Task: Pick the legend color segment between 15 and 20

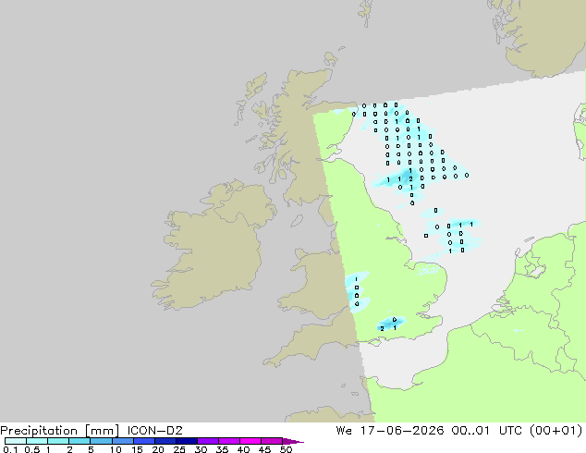Action: pyautogui.click(x=144, y=441)
